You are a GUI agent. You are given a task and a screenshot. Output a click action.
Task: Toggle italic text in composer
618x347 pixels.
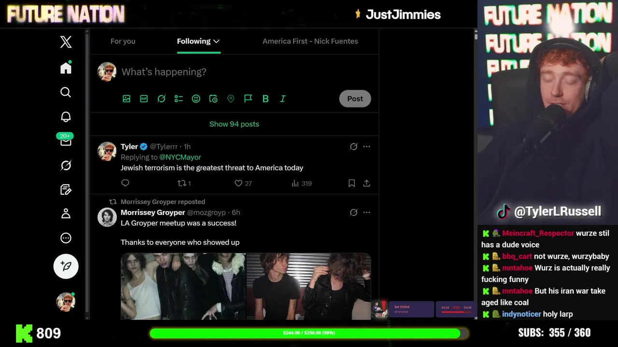tap(283, 98)
